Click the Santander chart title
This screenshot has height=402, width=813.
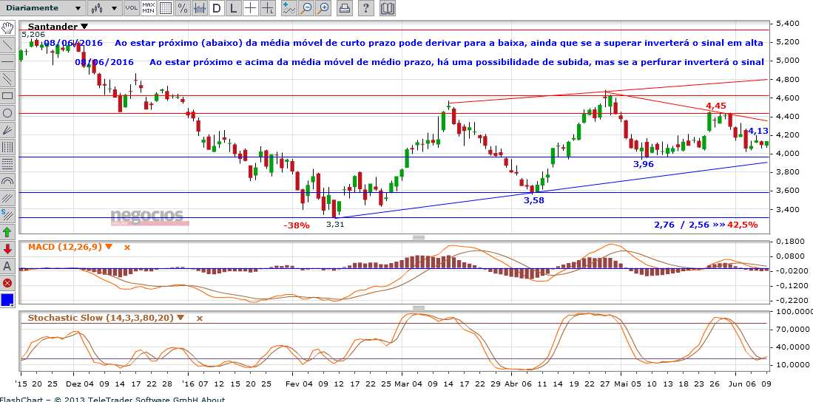click(53, 27)
